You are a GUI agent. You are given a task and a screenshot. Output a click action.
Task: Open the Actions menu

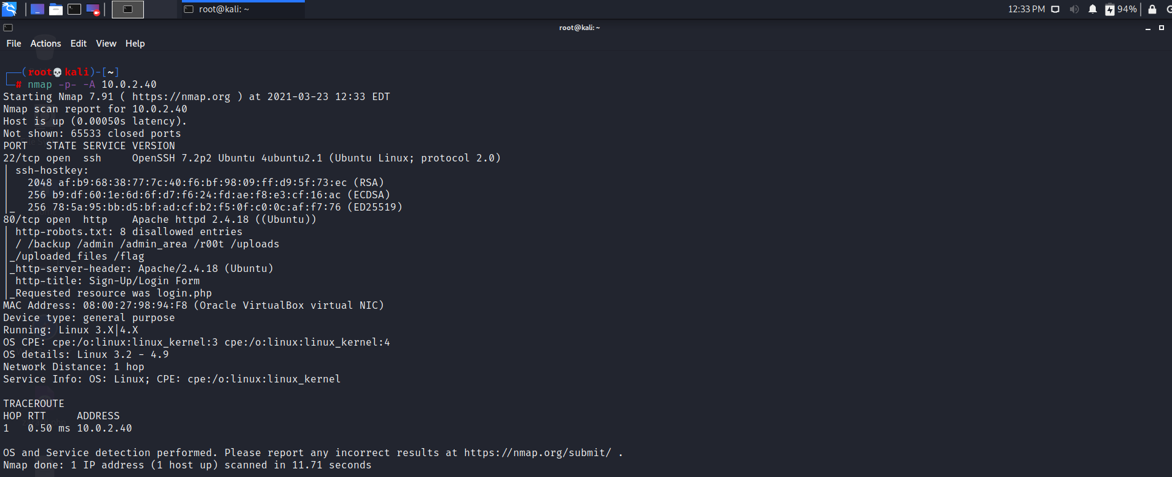tap(45, 44)
